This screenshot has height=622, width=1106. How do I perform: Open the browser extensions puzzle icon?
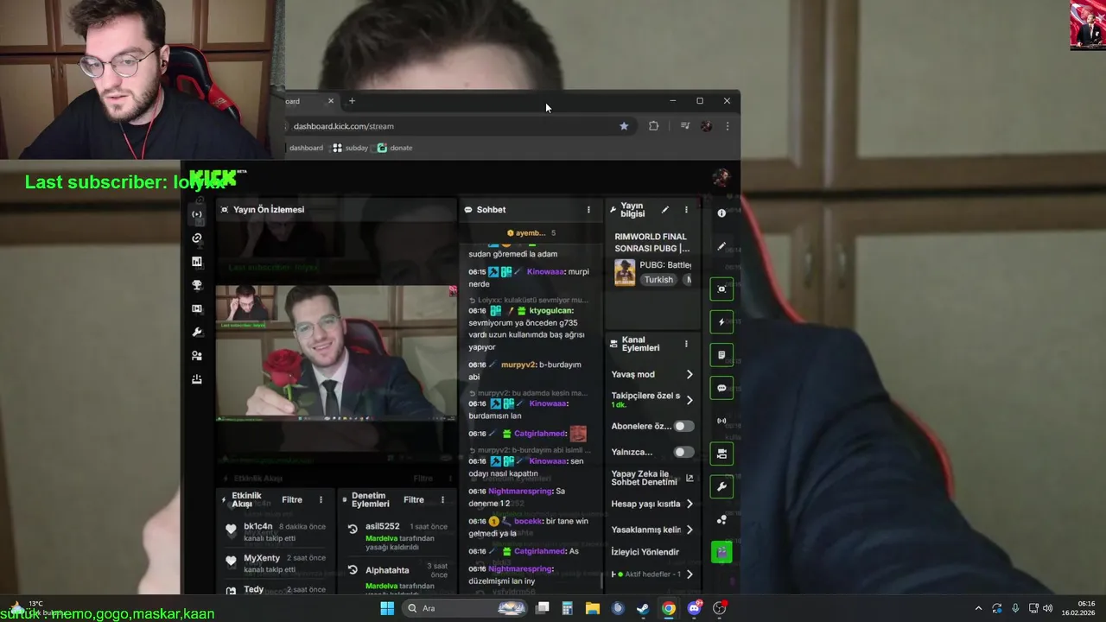(653, 126)
